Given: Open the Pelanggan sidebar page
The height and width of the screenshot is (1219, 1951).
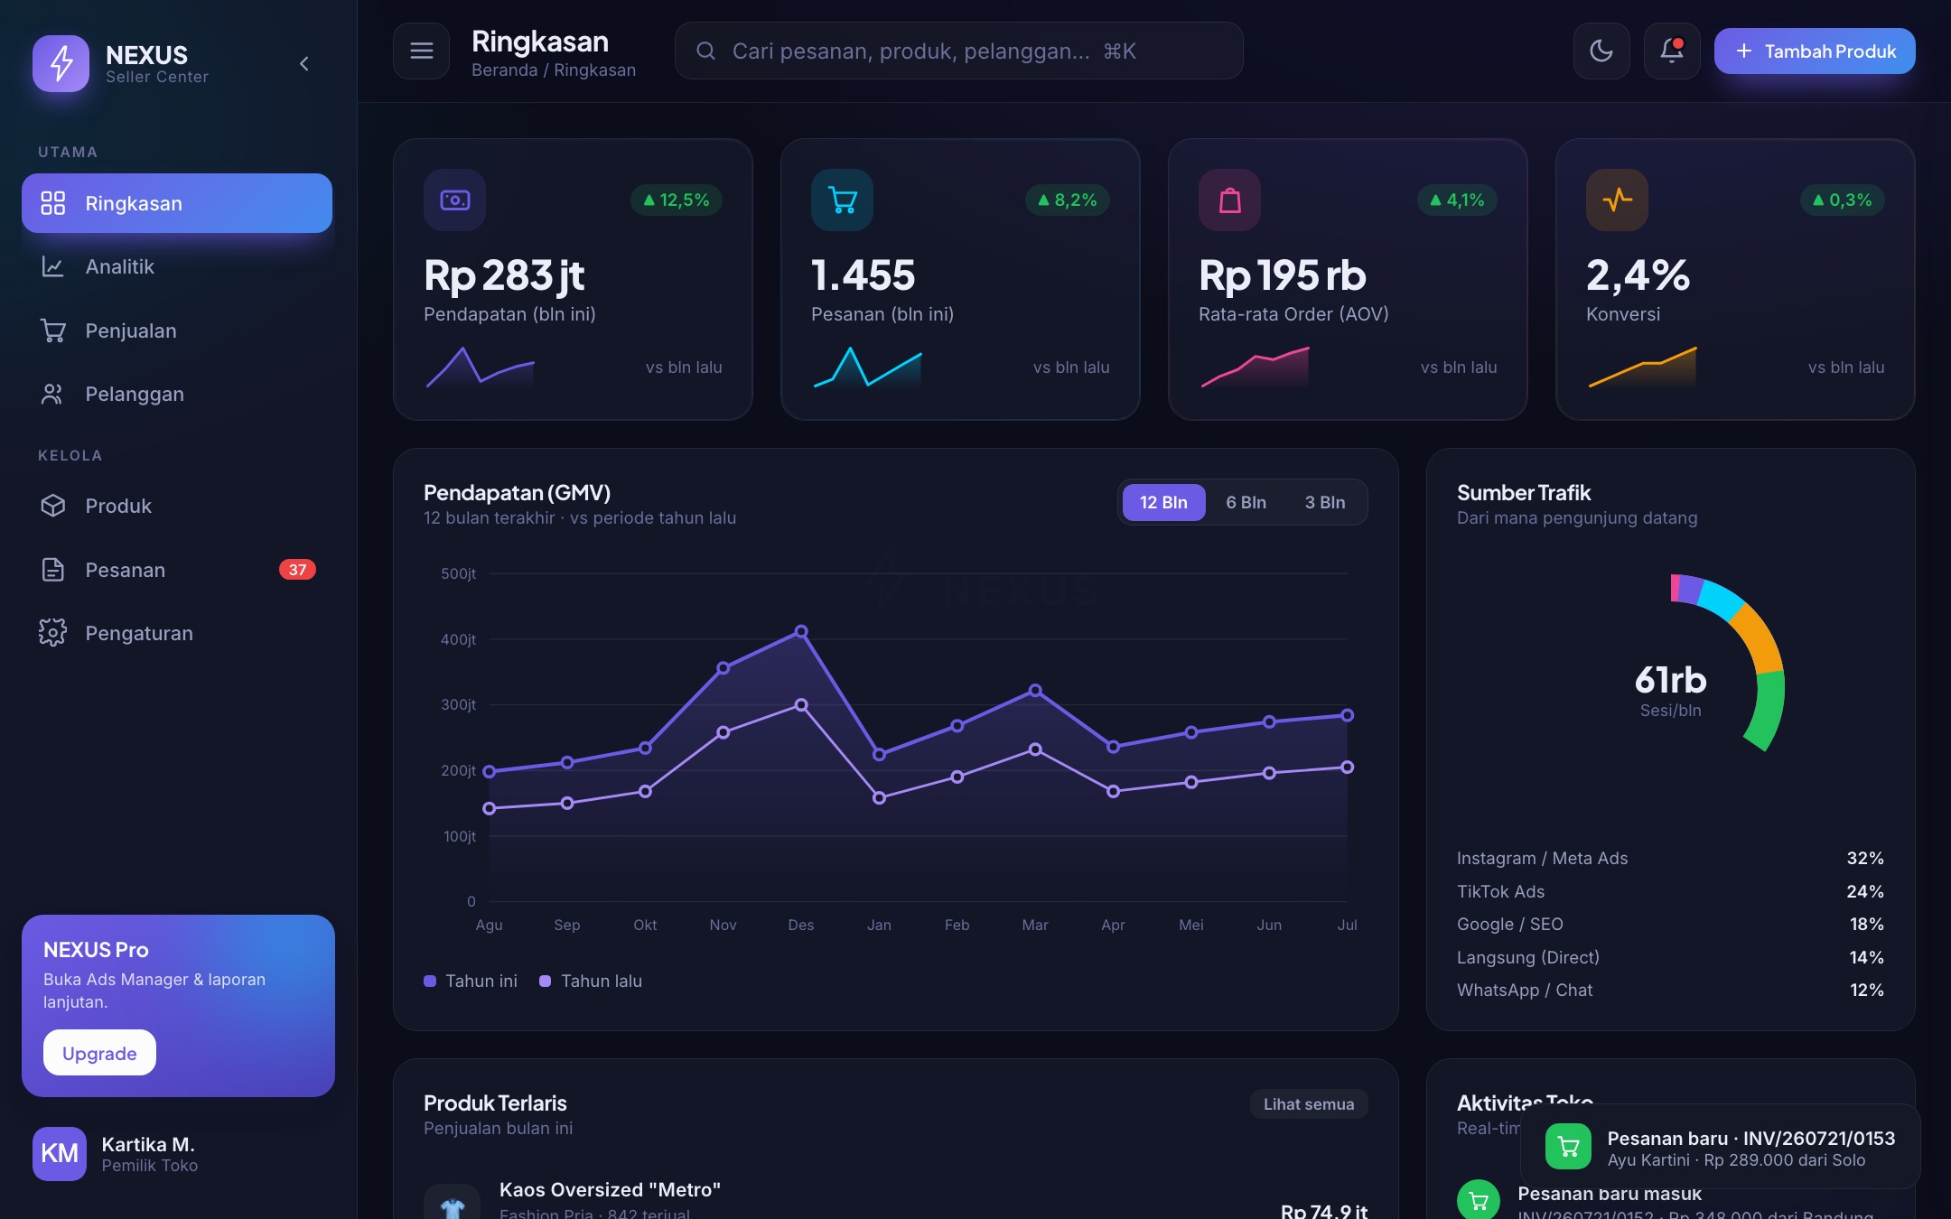Looking at the screenshot, I should coord(177,394).
